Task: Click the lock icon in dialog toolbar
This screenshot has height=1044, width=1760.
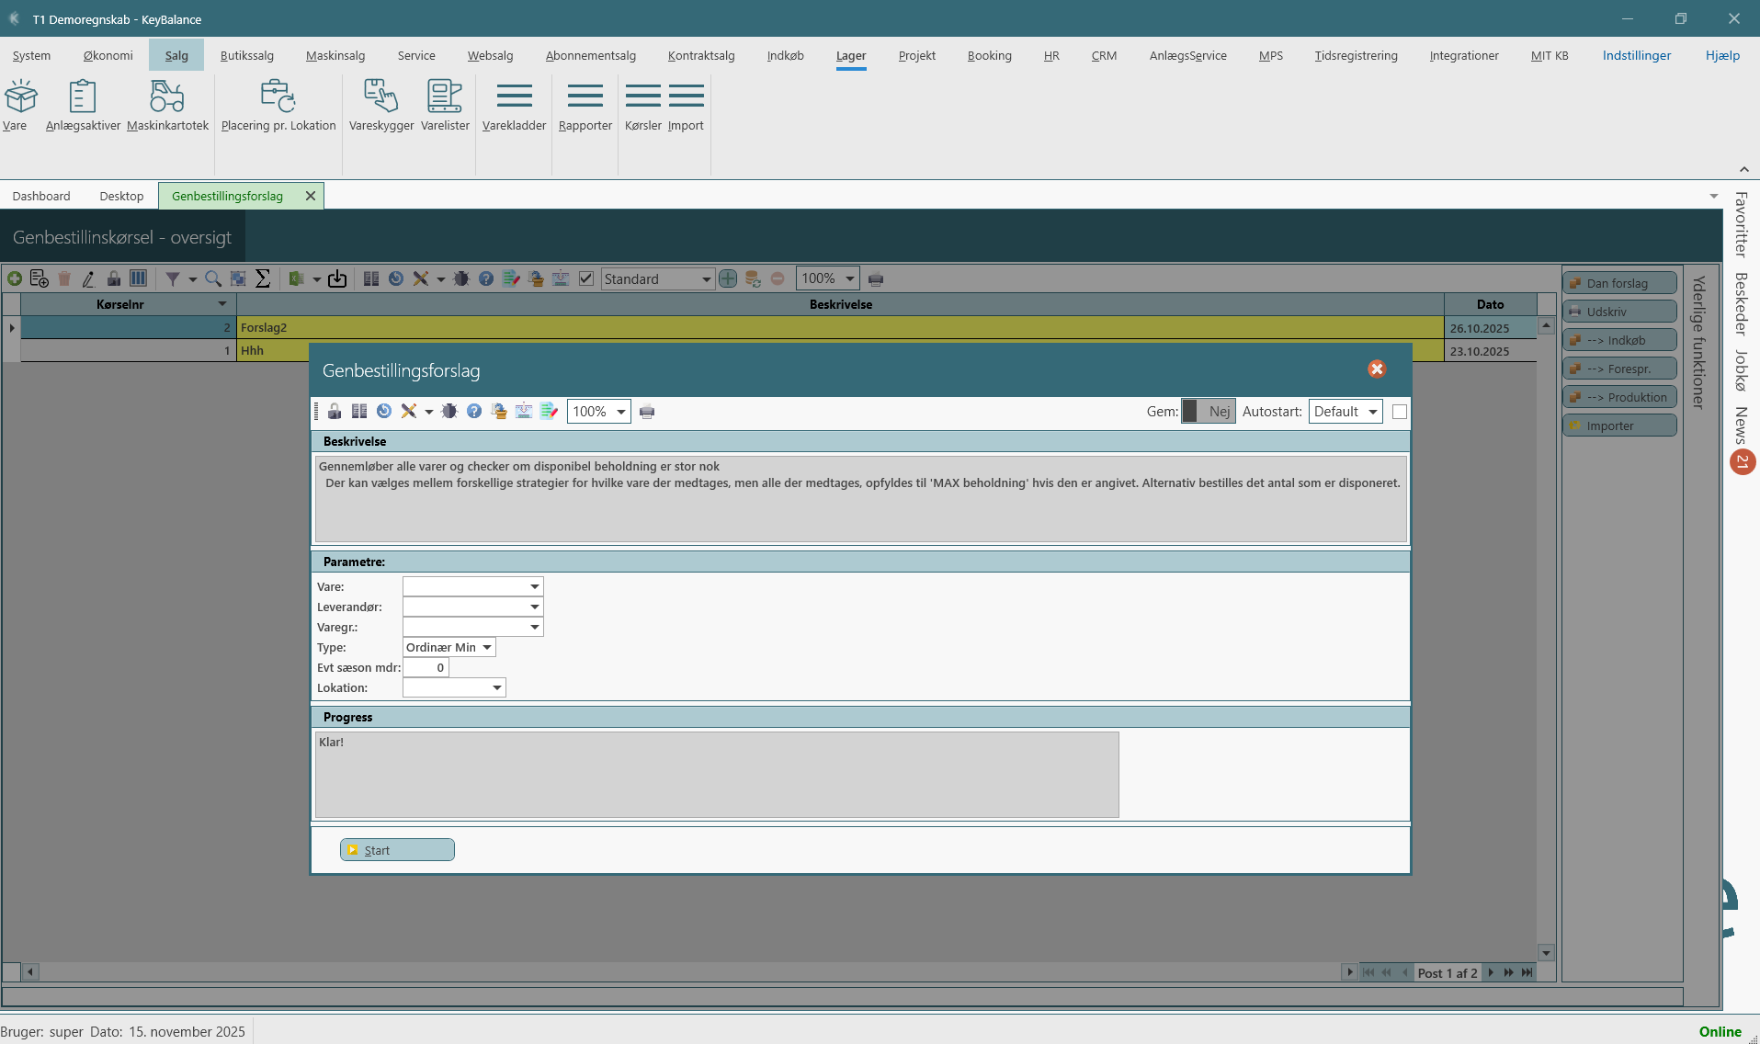Action: 335,412
